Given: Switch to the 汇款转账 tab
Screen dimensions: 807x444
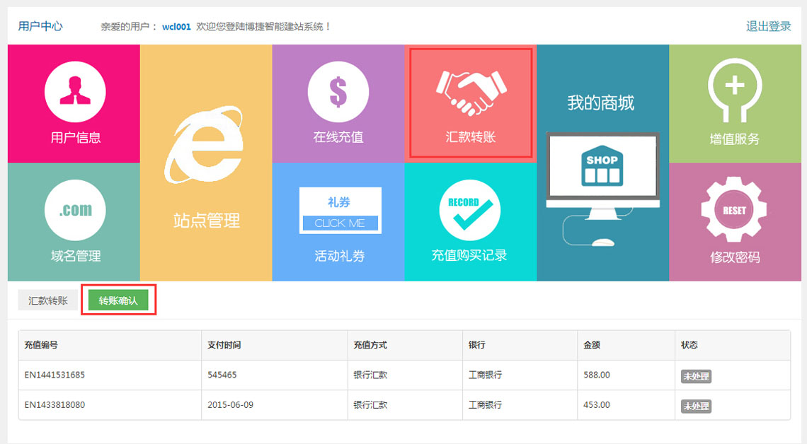Looking at the screenshot, I should pos(48,300).
